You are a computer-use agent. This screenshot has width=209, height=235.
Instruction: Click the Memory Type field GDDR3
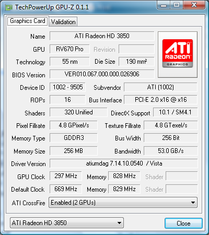click(74, 138)
